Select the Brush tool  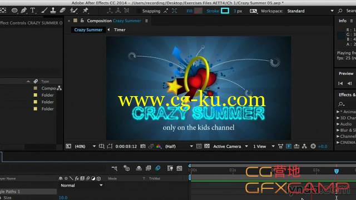pos(44,11)
